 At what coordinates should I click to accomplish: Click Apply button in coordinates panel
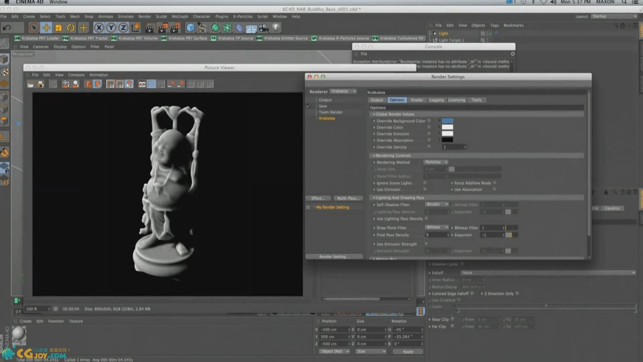click(408, 352)
